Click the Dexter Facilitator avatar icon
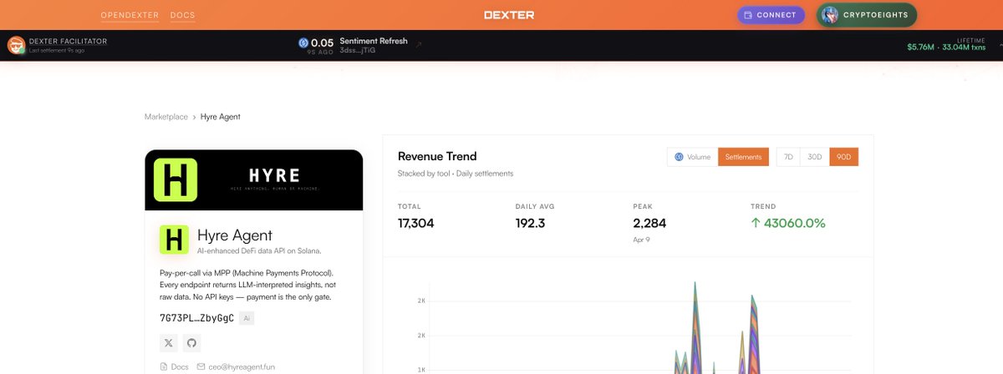1003x374 pixels. point(16,45)
